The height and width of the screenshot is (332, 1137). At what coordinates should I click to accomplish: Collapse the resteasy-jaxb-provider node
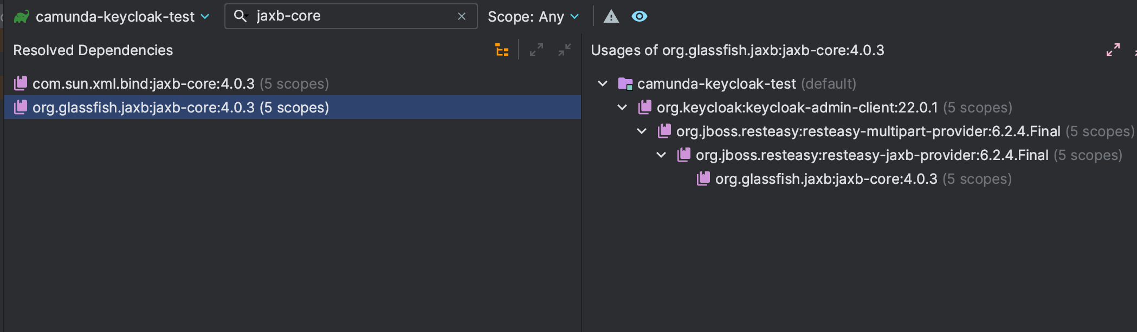point(661,155)
